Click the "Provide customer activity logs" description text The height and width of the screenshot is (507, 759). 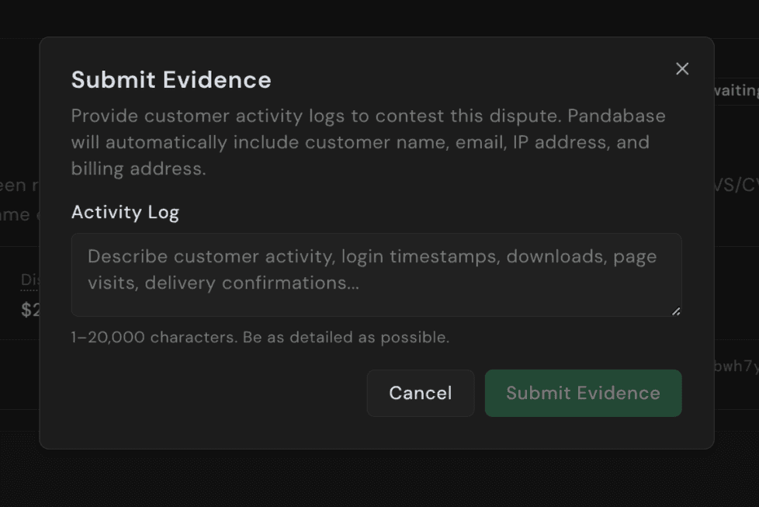pos(369,142)
